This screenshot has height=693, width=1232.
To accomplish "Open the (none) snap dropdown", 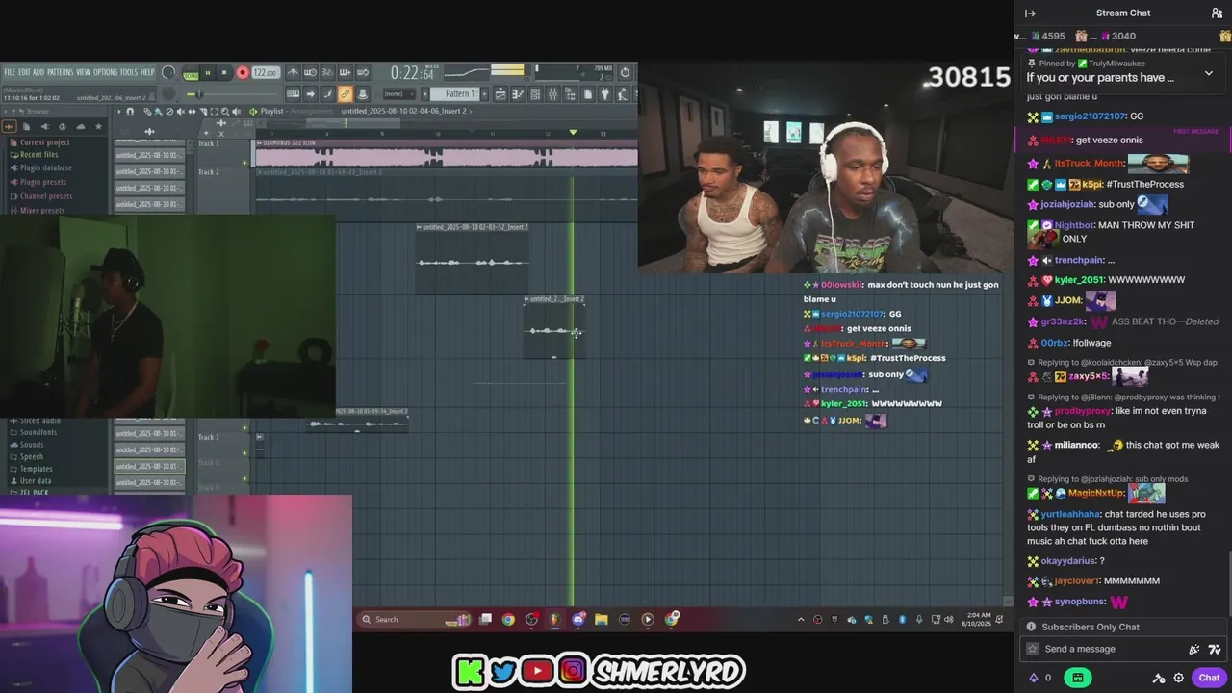I will [x=399, y=94].
